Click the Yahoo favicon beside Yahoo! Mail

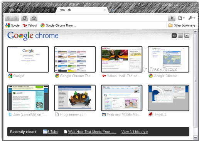click(104, 76)
